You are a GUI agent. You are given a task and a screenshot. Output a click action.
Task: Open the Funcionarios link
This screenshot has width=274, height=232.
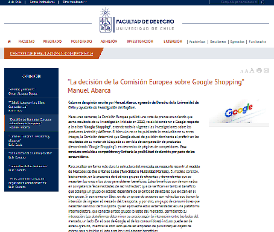[258, 42]
